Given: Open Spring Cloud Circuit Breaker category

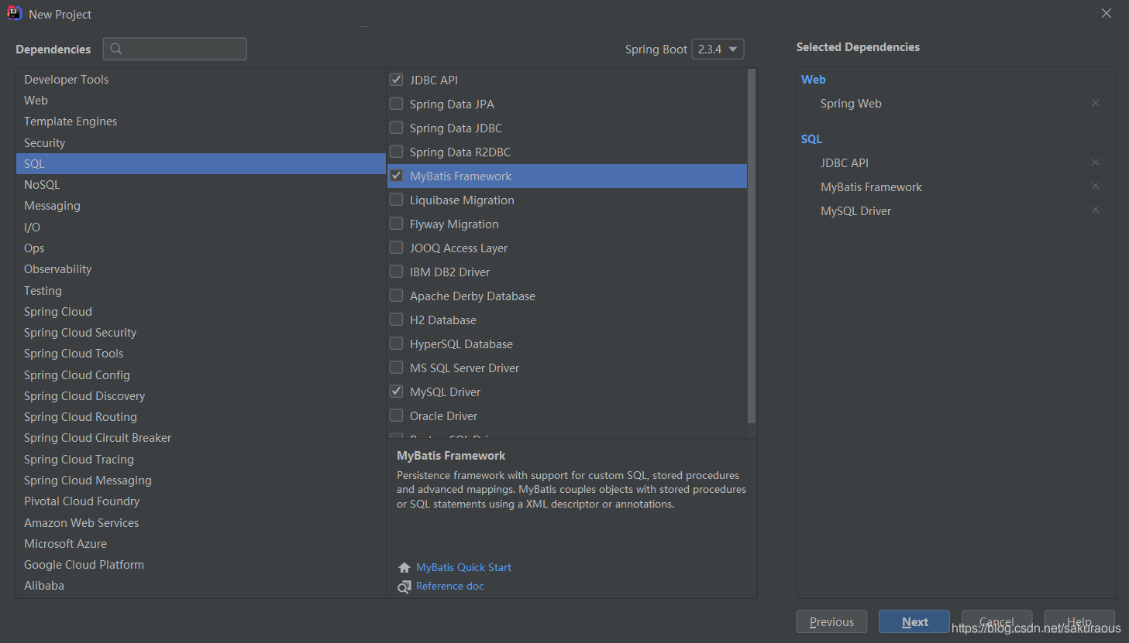Looking at the screenshot, I should click(201, 438).
